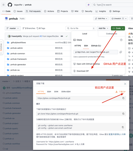This screenshot has height=151, width=133.
Task: Select SVN tab in Gitee dialog
Action: (x=56, y=92)
